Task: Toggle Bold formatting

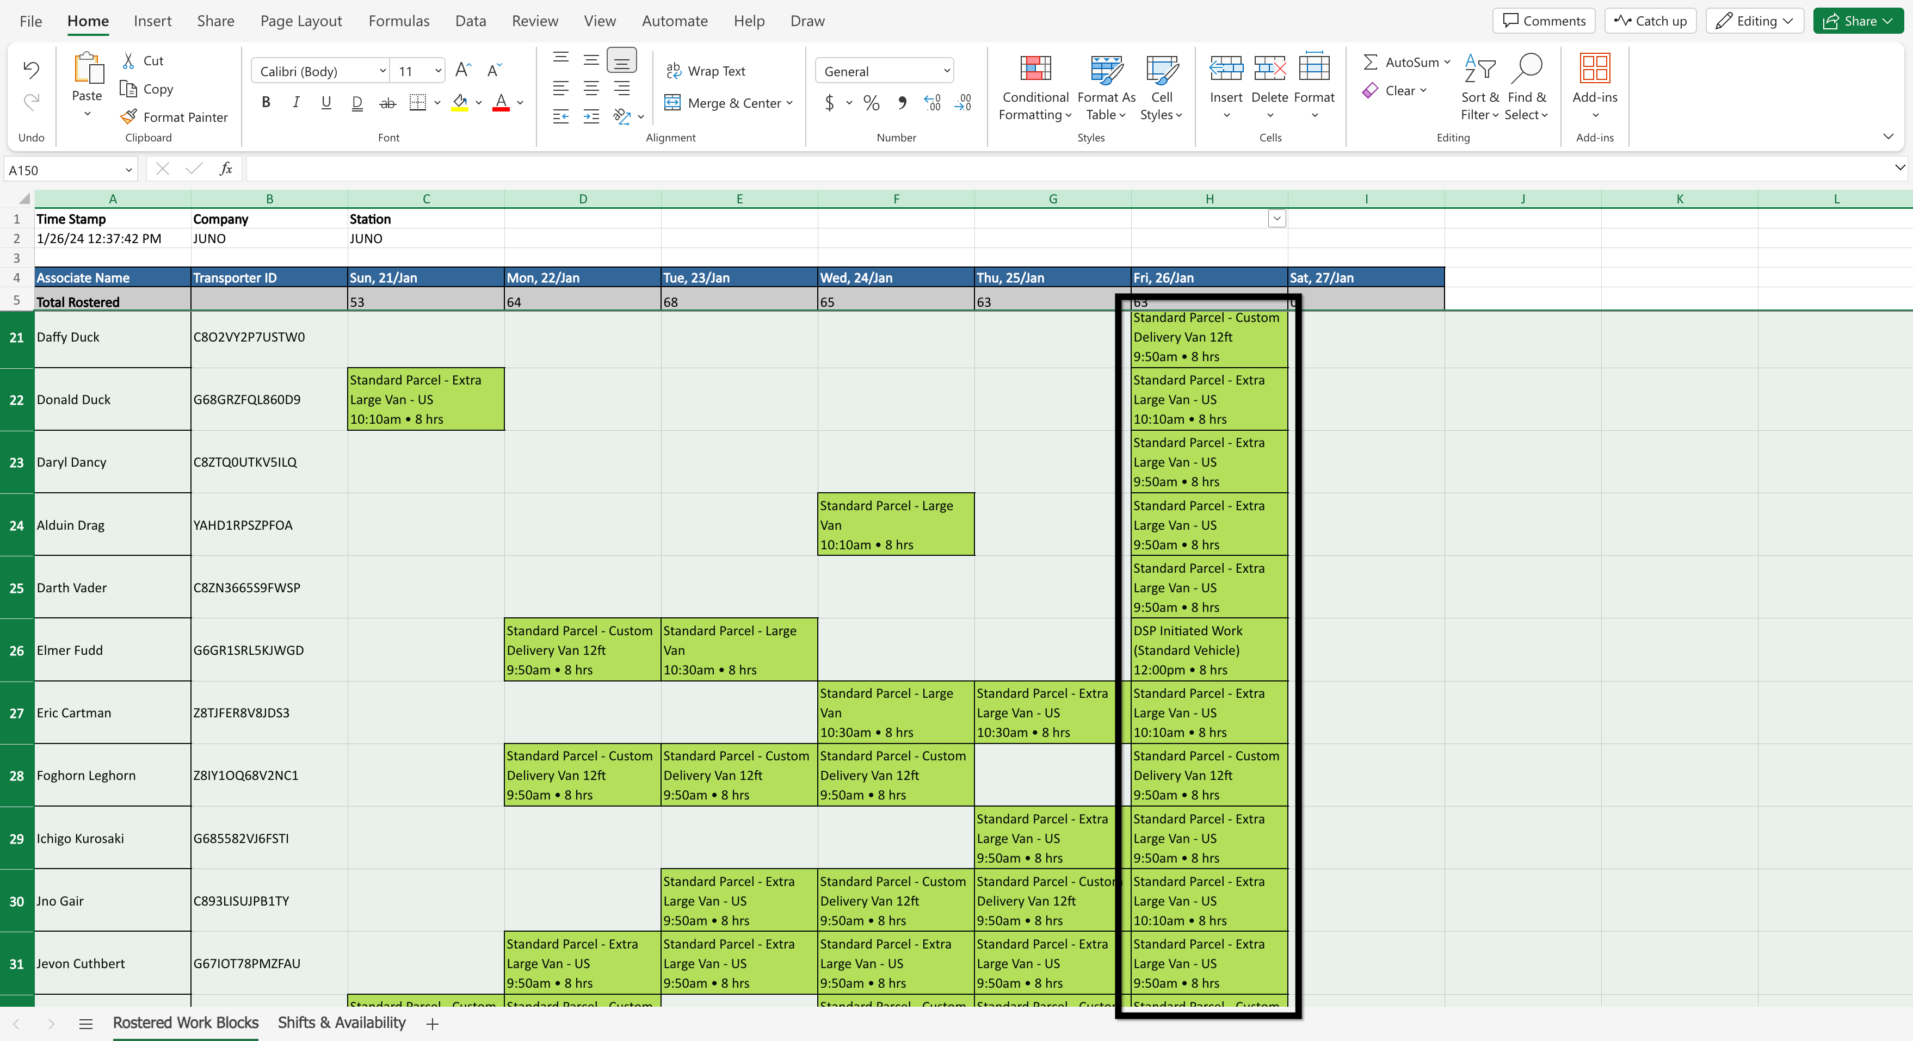Action: [x=266, y=102]
